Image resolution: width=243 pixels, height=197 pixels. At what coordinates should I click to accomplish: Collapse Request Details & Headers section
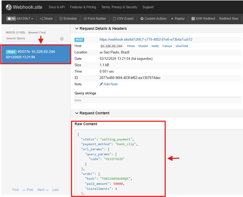point(101,28)
